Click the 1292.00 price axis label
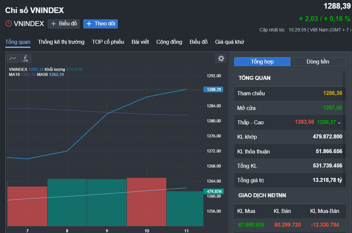This screenshot has height=233, width=352. point(214,76)
